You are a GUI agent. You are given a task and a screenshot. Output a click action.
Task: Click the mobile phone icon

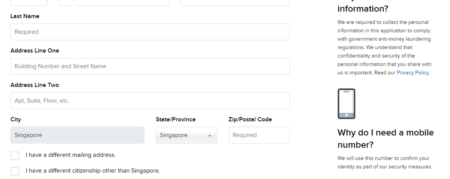pyautogui.click(x=346, y=104)
